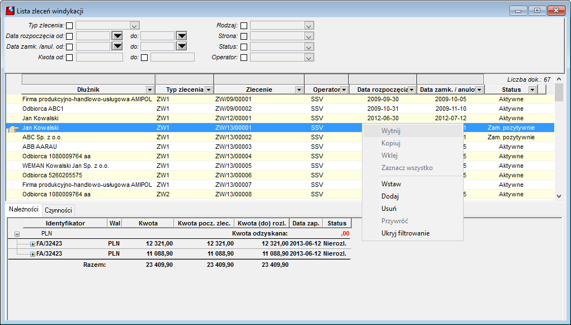Enable the Data zamk. /anul. od checkbox

[69, 47]
